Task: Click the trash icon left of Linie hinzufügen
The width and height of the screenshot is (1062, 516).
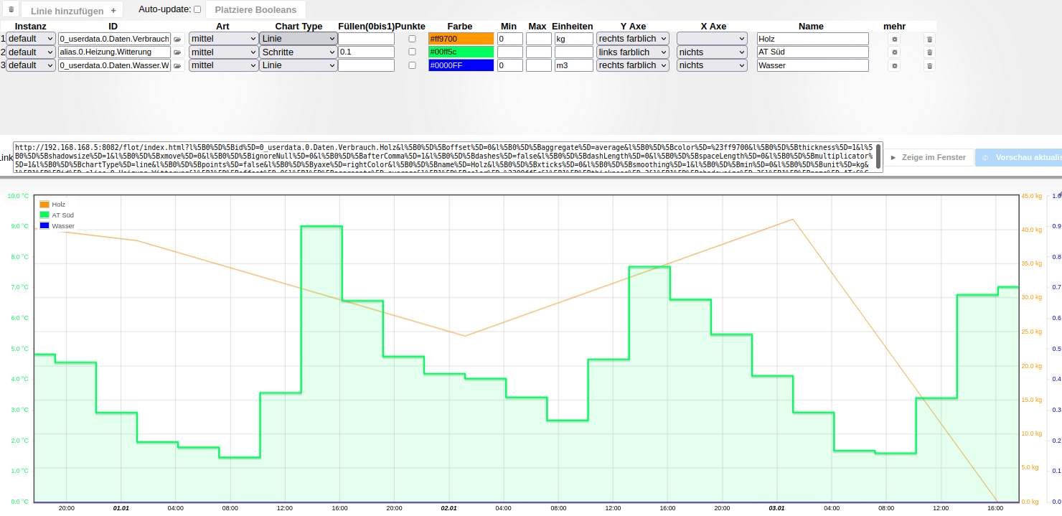Action: [10, 10]
